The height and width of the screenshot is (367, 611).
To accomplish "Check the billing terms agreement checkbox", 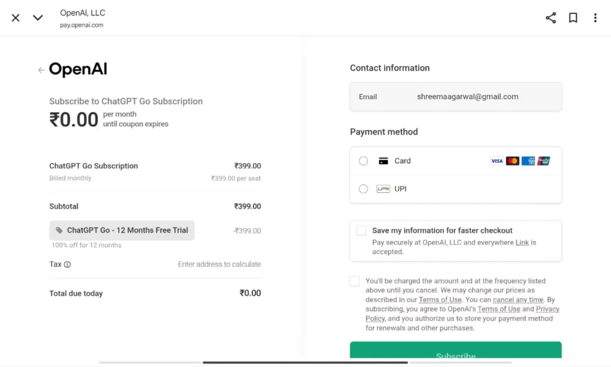I will 354,280.
